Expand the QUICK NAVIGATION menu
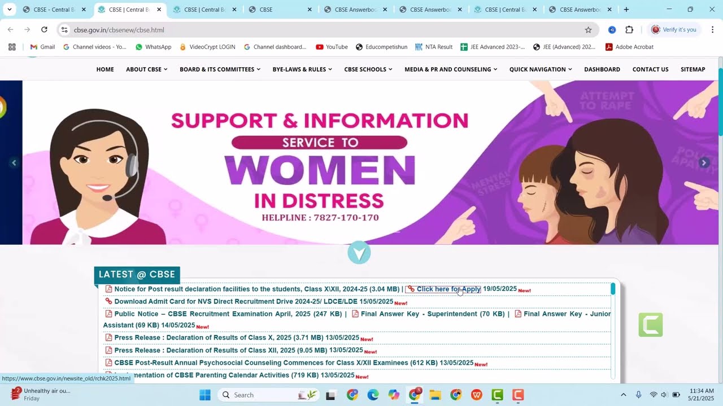The height and width of the screenshot is (406, 723). (x=541, y=69)
